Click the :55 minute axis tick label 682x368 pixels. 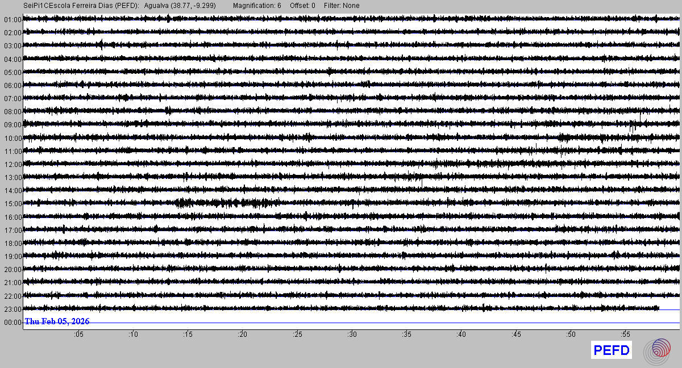coord(626,334)
